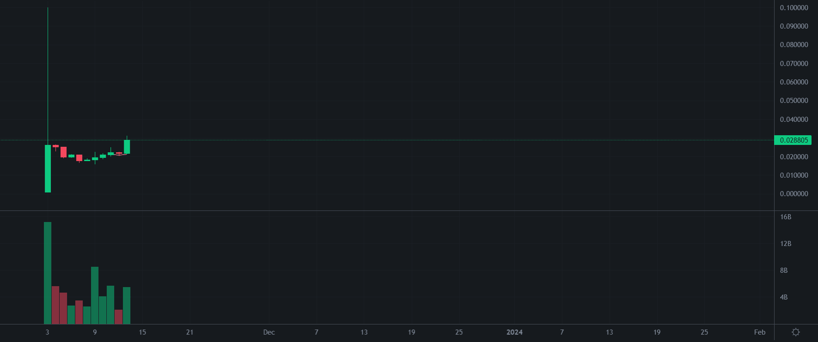
Task: Click the pane separator between price and volume
Action: point(387,211)
